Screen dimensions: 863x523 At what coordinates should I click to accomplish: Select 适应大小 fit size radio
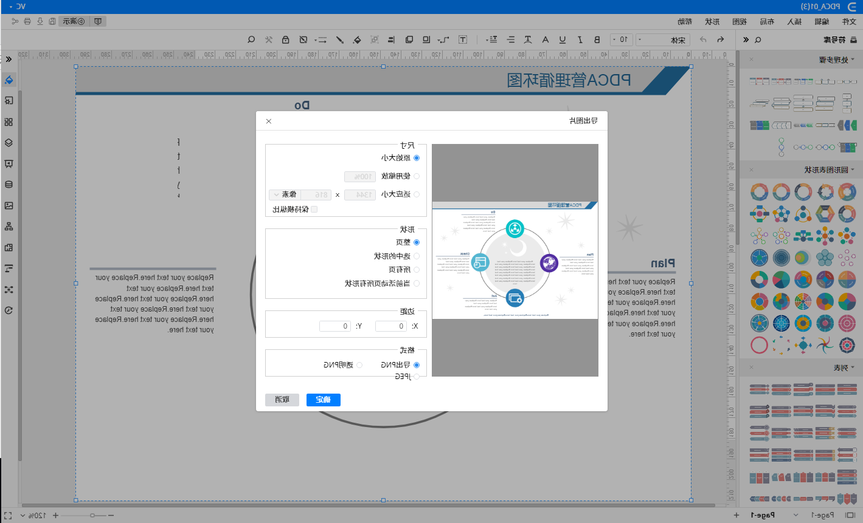click(x=417, y=194)
